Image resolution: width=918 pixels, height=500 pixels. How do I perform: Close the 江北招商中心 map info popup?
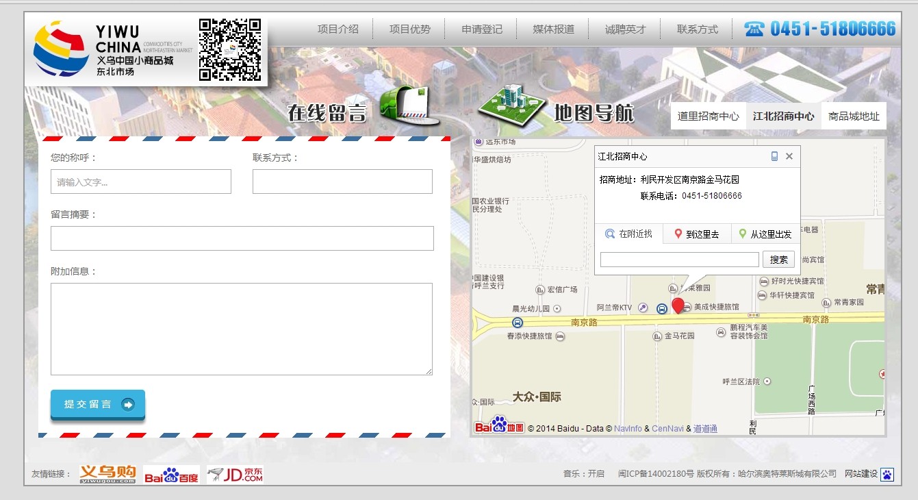(x=789, y=157)
